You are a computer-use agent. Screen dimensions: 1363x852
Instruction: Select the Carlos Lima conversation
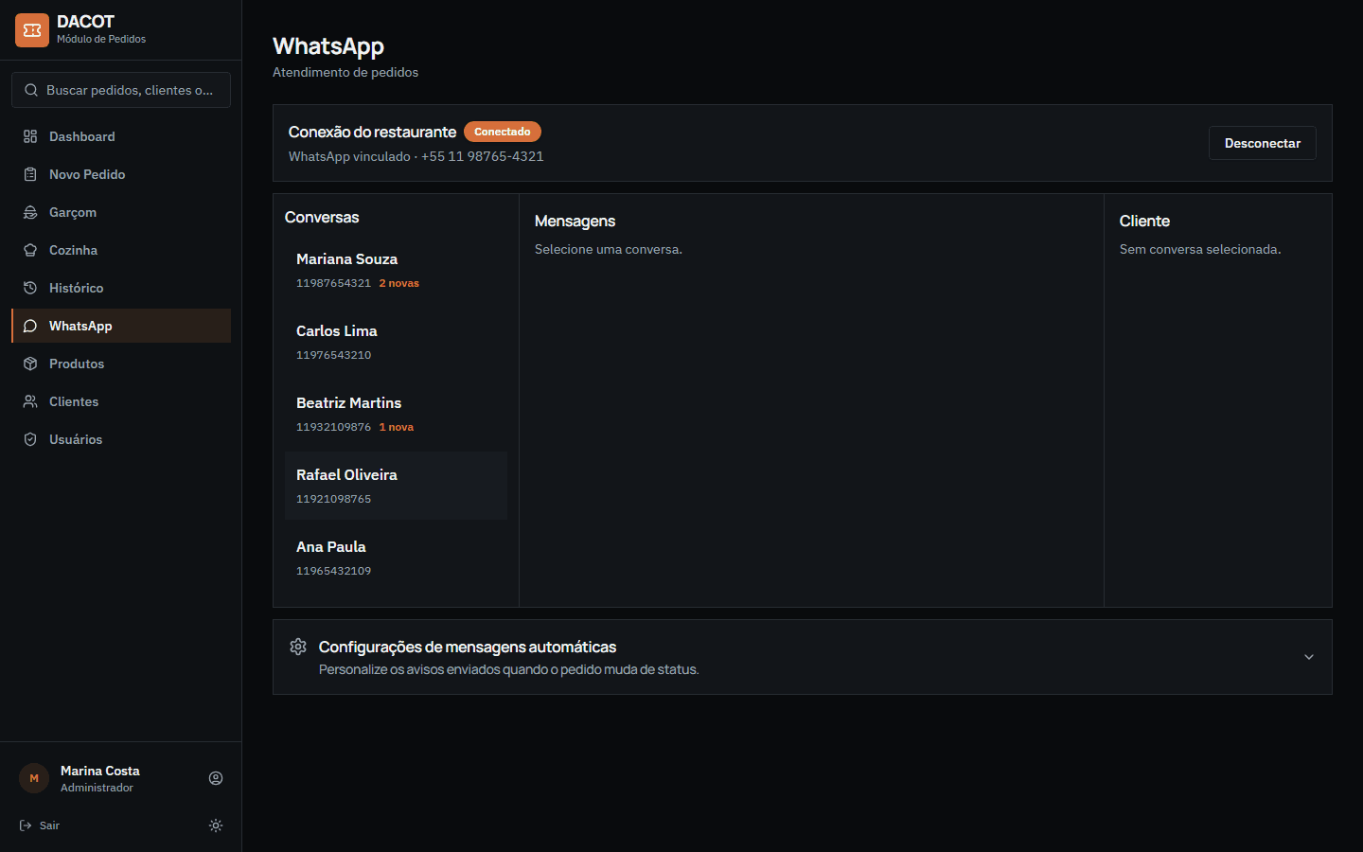pyautogui.click(x=396, y=342)
